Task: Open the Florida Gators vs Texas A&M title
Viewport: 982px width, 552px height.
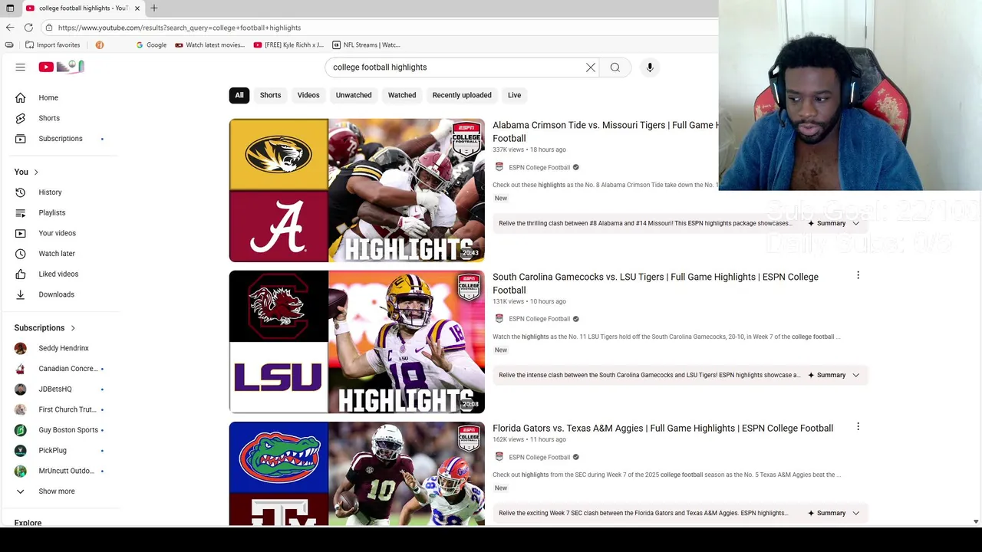Action: tap(663, 429)
